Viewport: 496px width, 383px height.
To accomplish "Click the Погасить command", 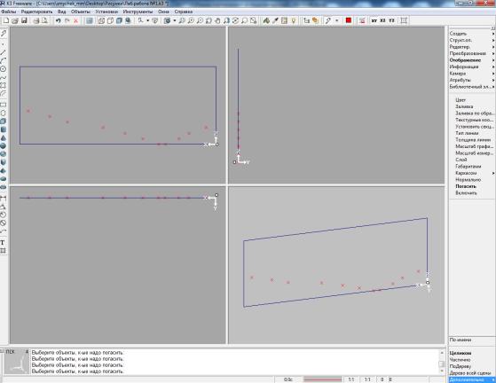I will click(x=466, y=186).
